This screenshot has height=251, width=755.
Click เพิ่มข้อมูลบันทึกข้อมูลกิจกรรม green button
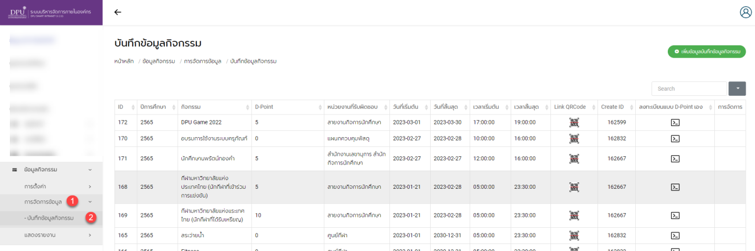(706, 52)
